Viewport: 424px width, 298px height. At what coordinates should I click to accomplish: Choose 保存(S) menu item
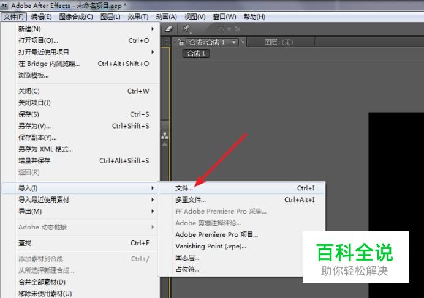click(80, 114)
